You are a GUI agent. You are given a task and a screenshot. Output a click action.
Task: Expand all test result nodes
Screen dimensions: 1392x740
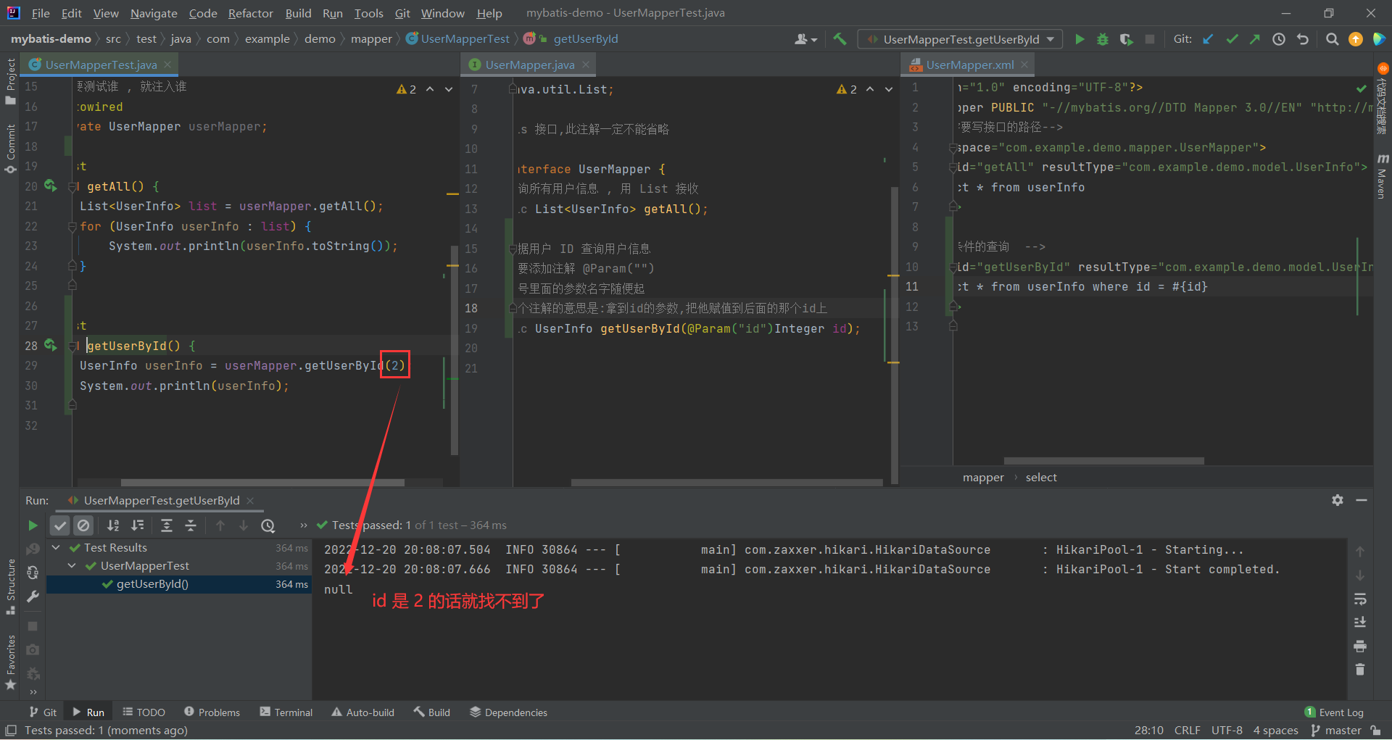click(167, 525)
